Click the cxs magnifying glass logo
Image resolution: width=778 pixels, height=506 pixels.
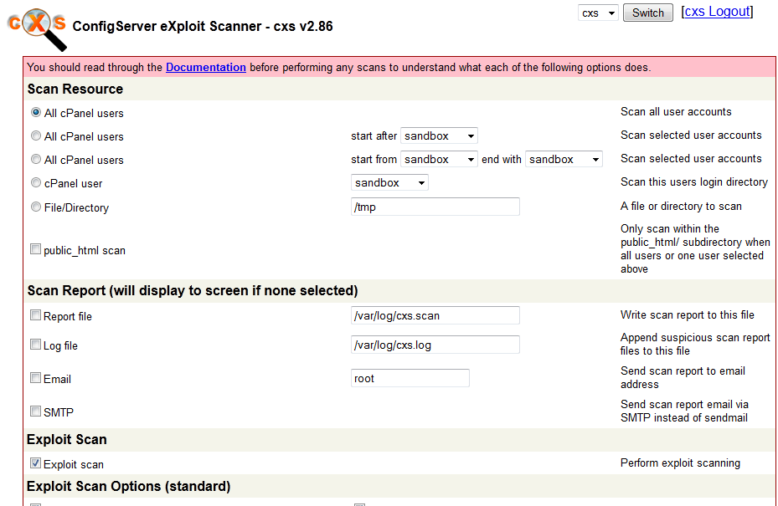click(37, 29)
